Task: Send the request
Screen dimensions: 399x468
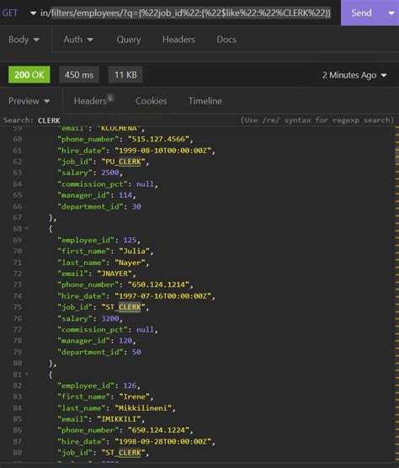Action: (x=361, y=13)
